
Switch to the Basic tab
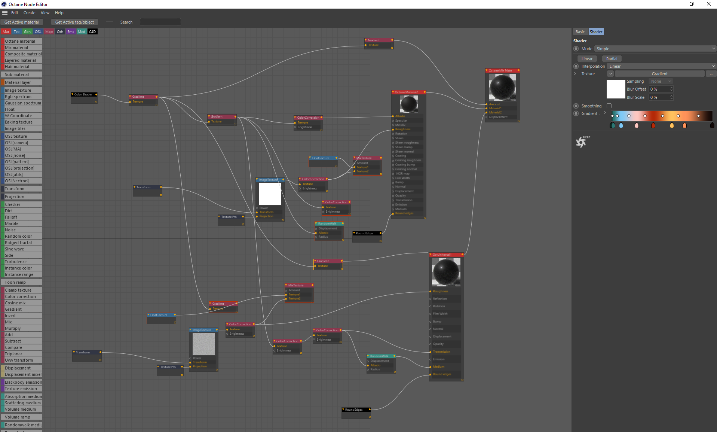click(580, 32)
